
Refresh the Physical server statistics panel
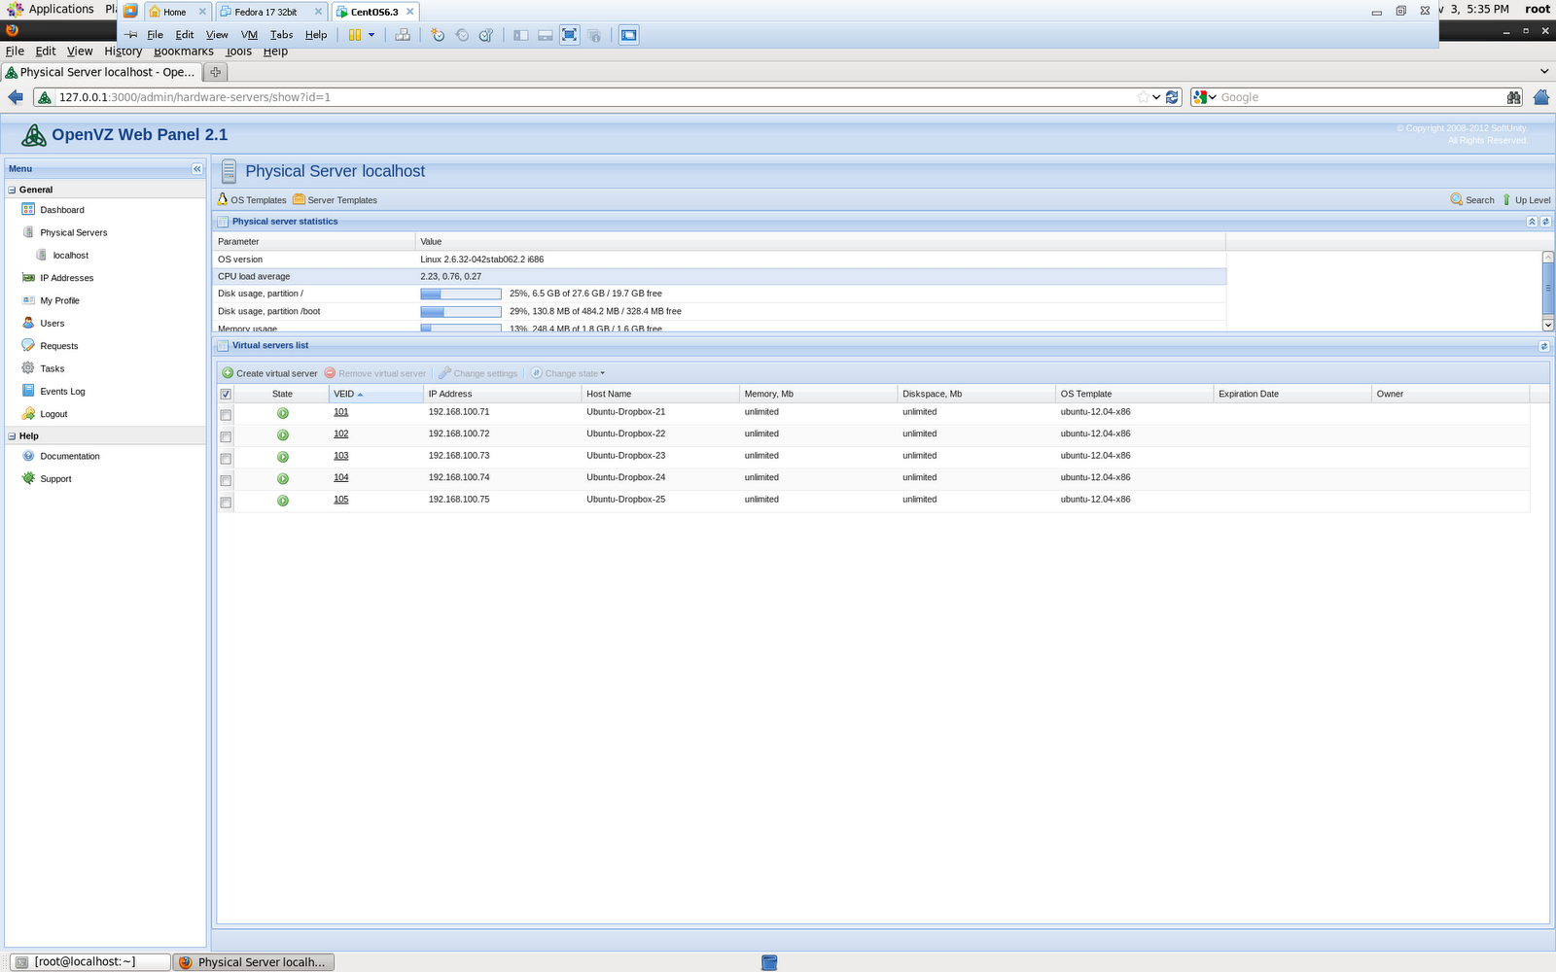(1545, 222)
